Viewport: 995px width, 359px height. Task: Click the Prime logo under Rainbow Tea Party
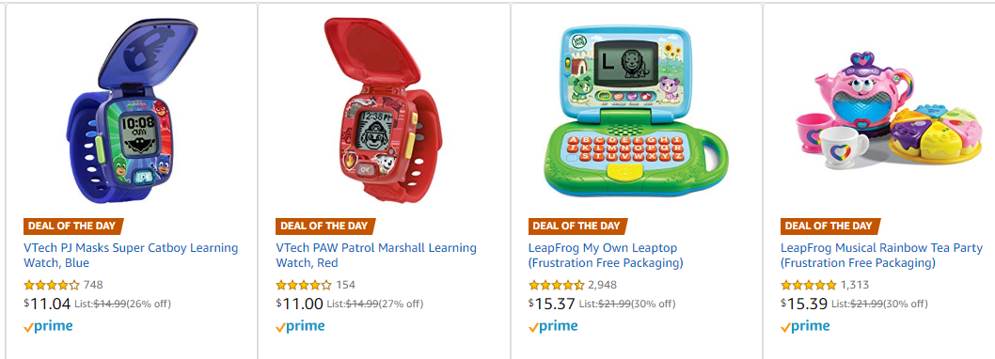click(x=805, y=327)
